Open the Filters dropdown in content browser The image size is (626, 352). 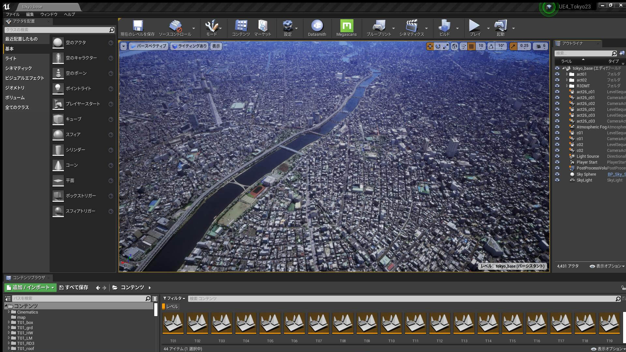pos(174,298)
